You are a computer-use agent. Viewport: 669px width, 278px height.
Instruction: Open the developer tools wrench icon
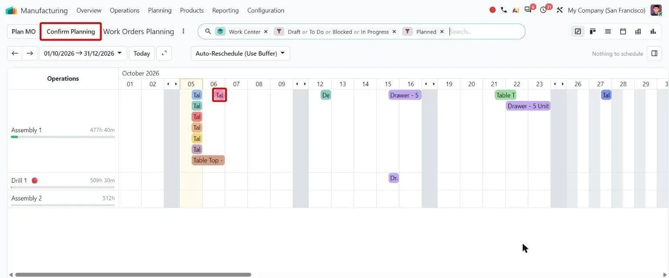coord(560,10)
